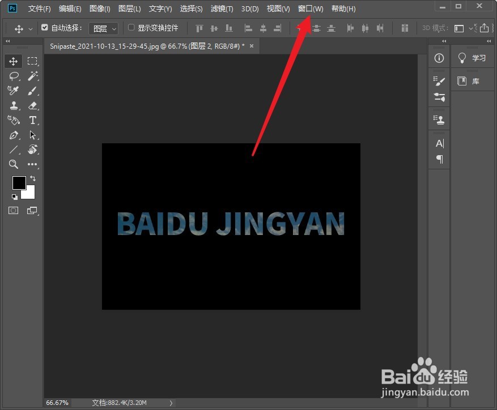
Task: Distribute right edges in options bar
Action: [x=380, y=28]
